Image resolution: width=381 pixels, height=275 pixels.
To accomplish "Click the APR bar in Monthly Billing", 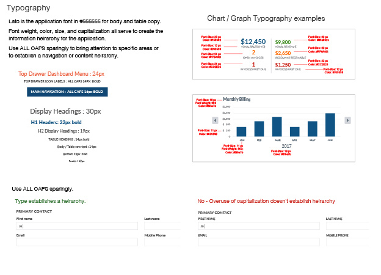I will [x=294, y=131].
